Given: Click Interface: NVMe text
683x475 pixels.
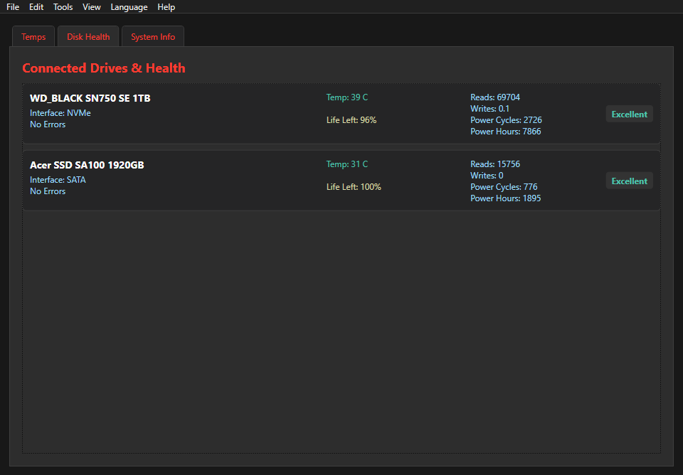Looking at the screenshot, I should (60, 113).
